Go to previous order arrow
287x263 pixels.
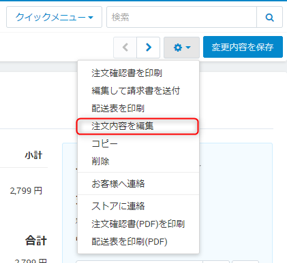tap(125, 48)
